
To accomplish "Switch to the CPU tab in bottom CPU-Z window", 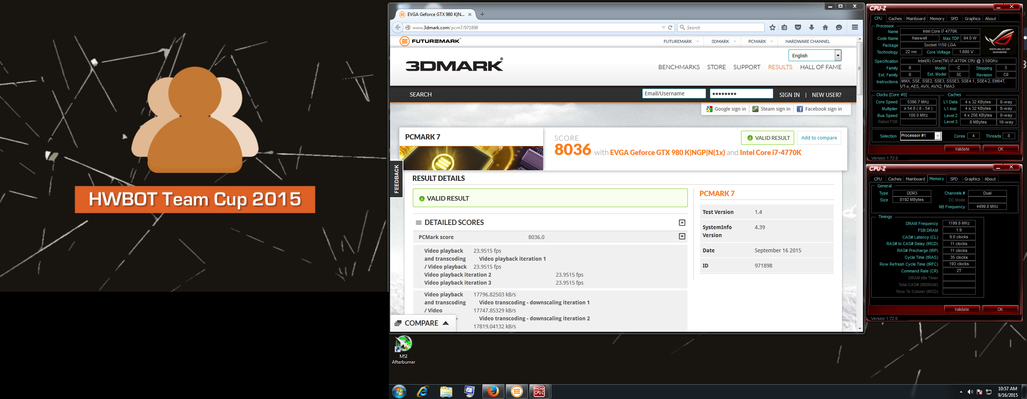I will tap(877, 179).
